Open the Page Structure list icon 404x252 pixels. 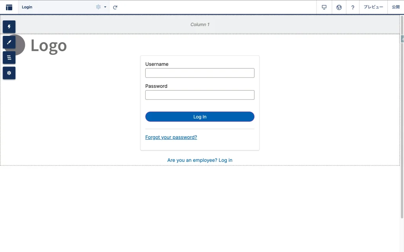click(9, 57)
